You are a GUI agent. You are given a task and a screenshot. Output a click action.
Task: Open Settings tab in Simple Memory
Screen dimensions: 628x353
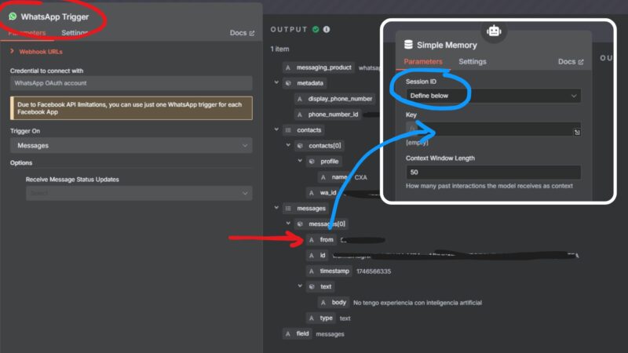tap(473, 62)
